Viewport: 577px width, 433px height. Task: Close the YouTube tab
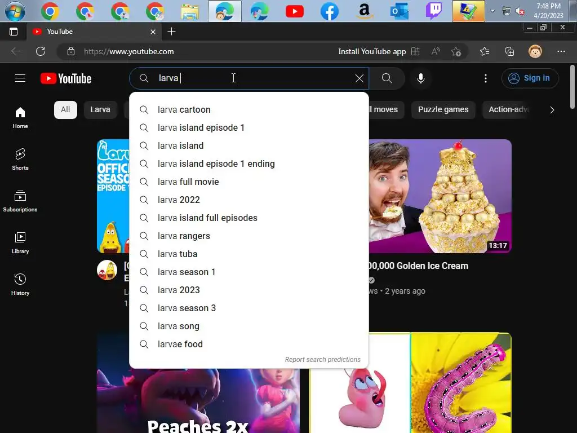click(x=153, y=32)
